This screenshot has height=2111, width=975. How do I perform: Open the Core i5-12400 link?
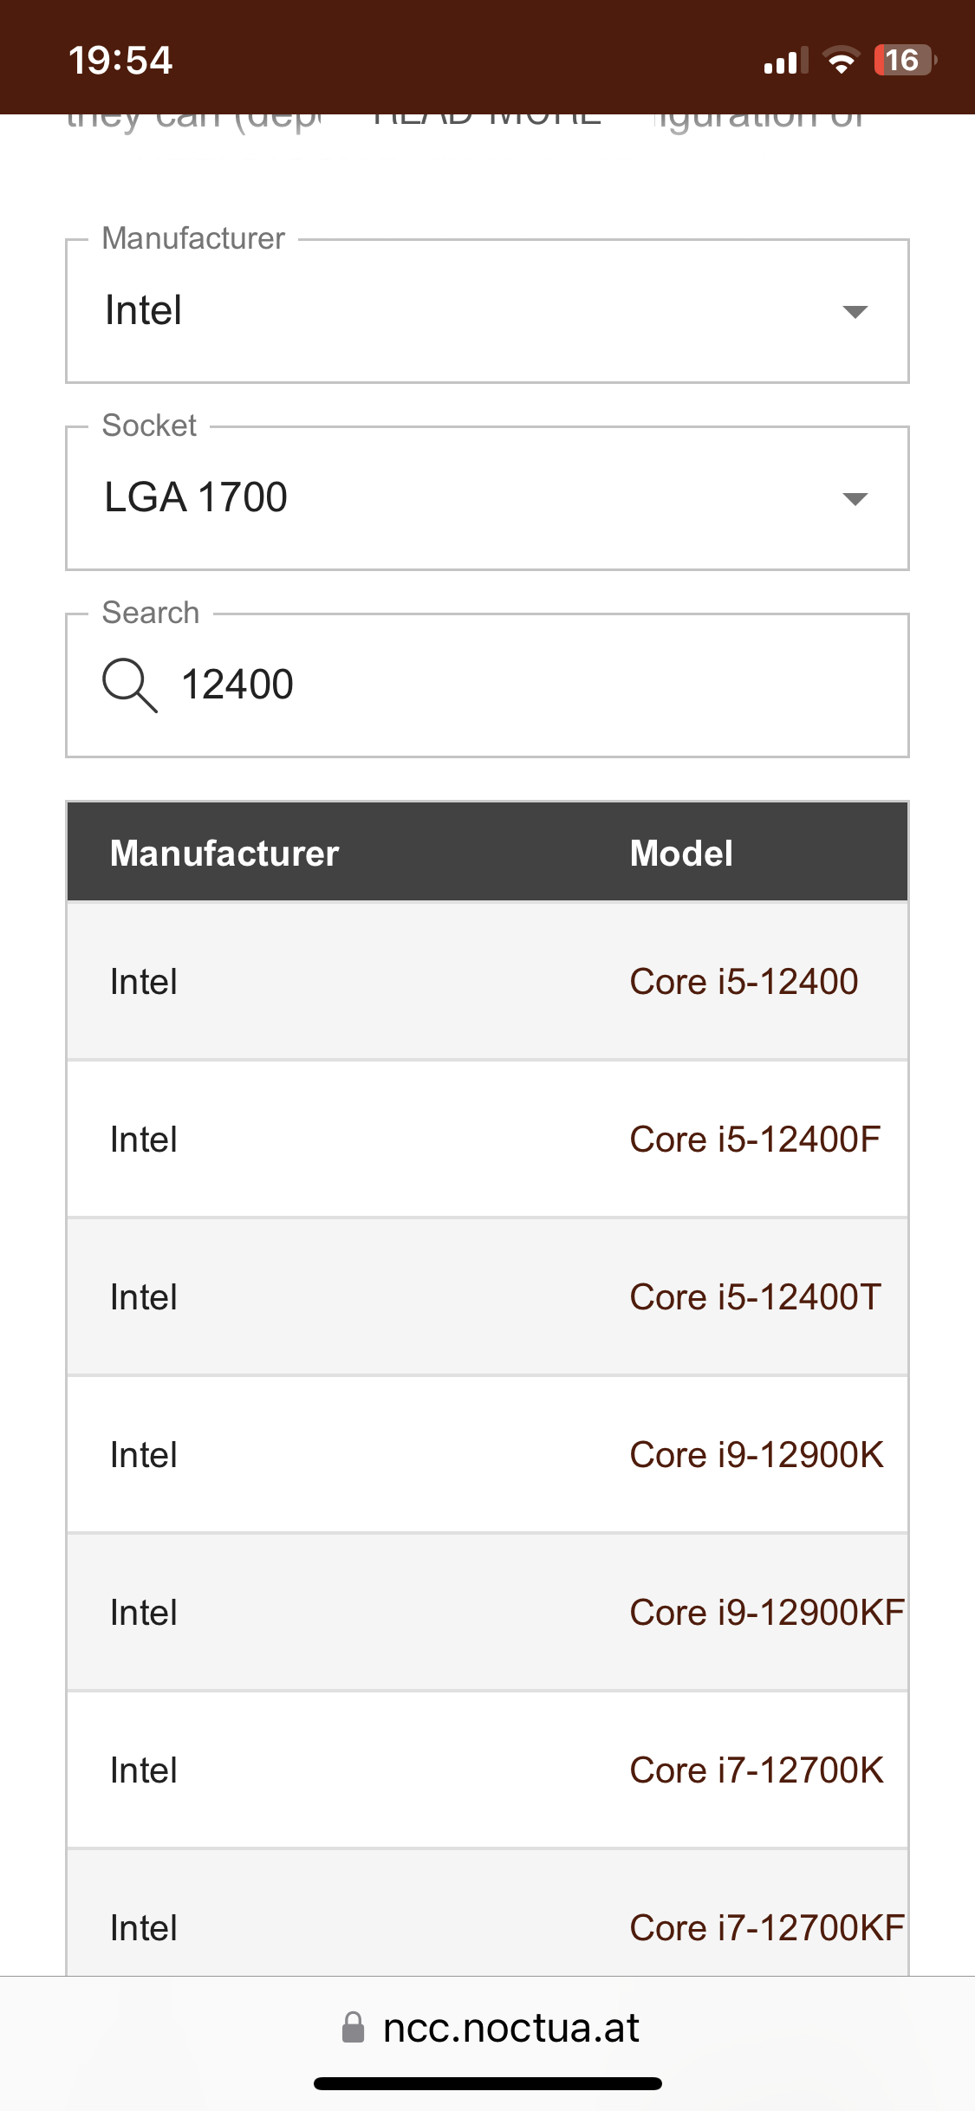(x=744, y=982)
